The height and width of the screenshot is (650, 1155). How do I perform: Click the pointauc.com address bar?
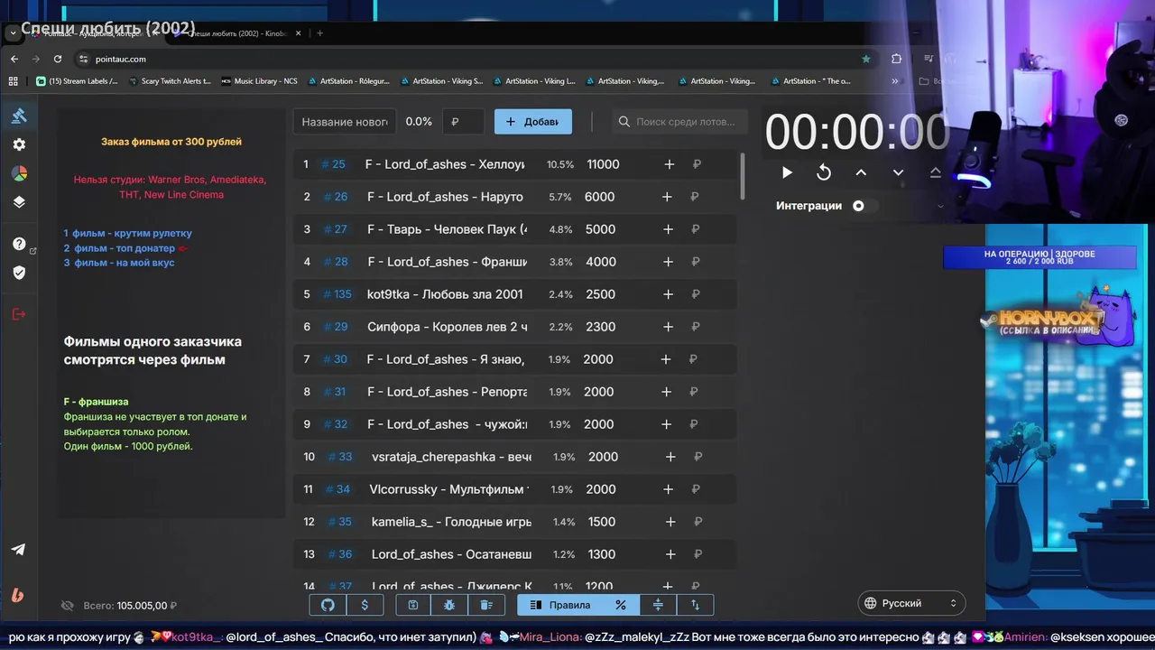click(474, 59)
